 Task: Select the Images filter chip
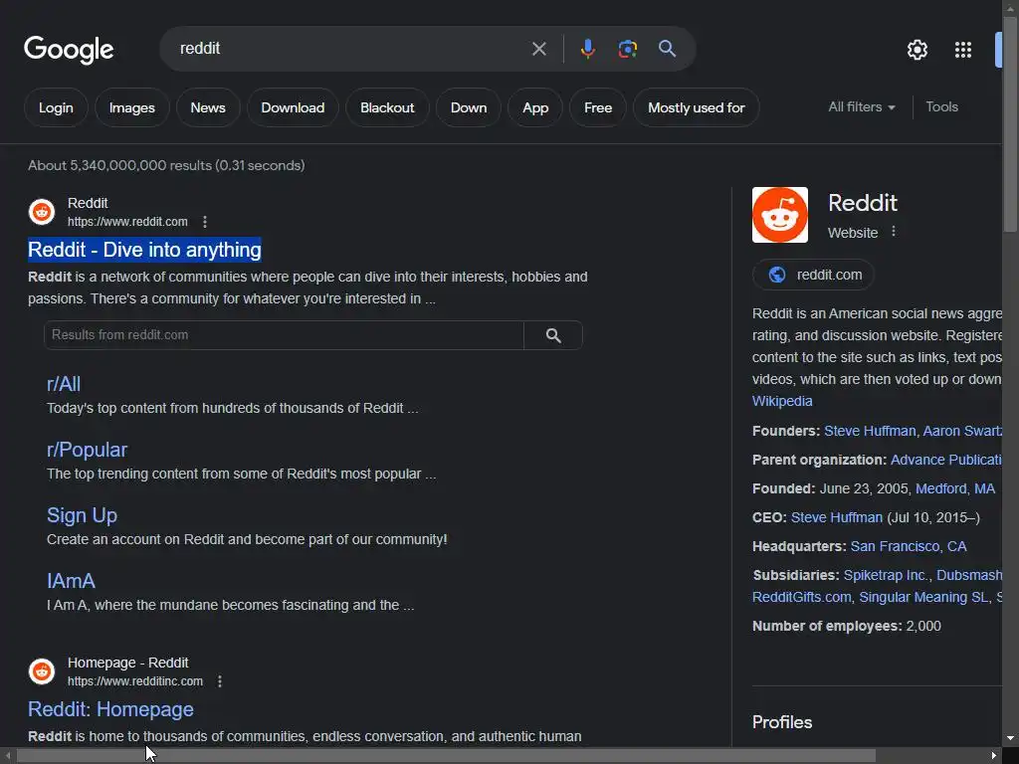click(132, 107)
